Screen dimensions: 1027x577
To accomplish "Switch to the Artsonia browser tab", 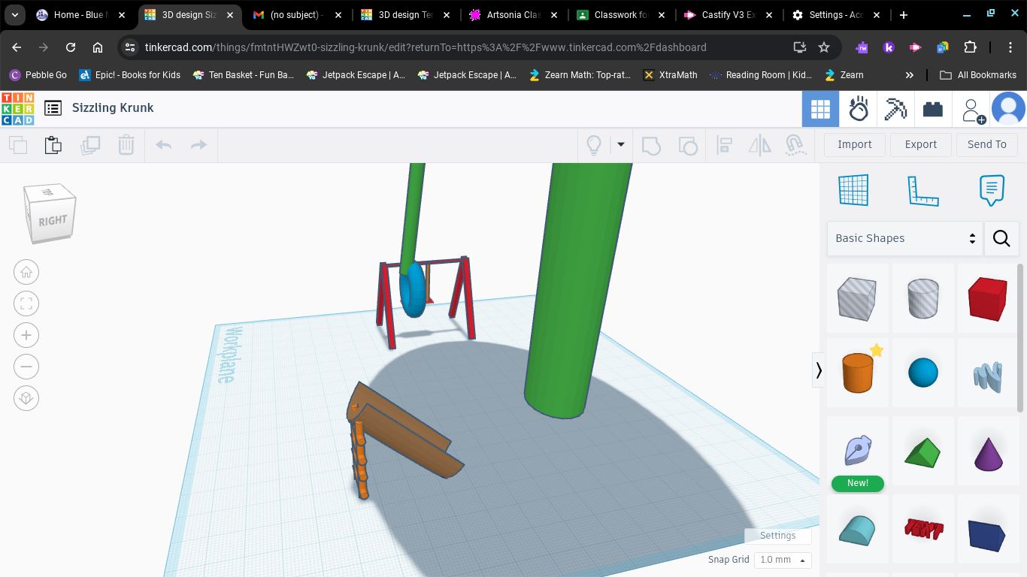I will pos(513,15).
